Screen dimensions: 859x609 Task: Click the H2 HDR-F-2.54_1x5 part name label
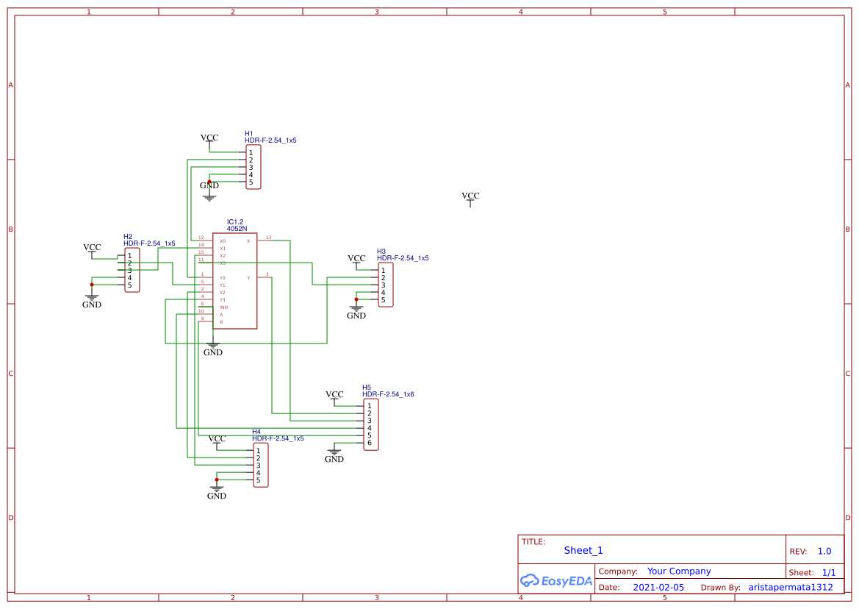pos(149,243)
